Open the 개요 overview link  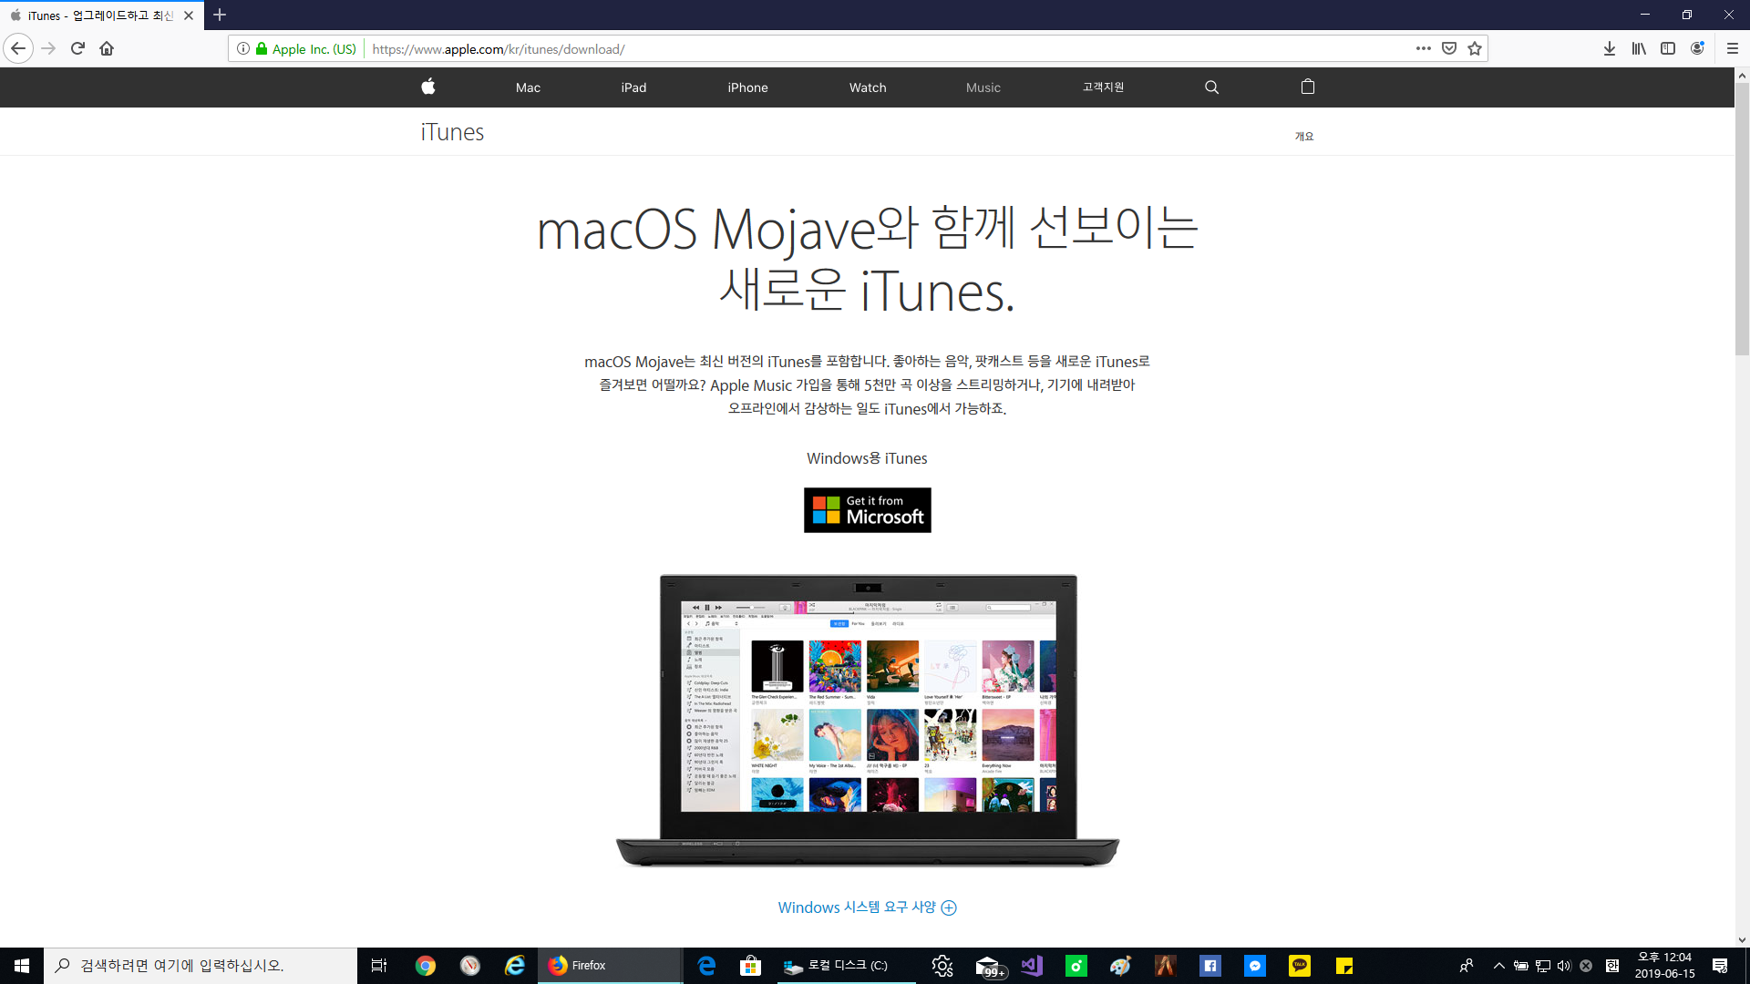click(1304, 137)
